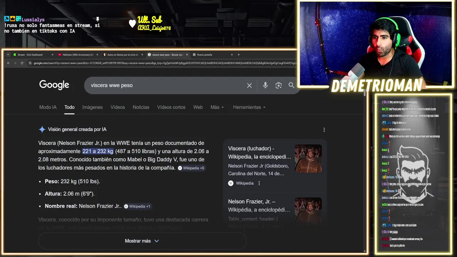Reload the page with the refresh icon
This screenshot has width=457, height=257.
click(22, 63)
